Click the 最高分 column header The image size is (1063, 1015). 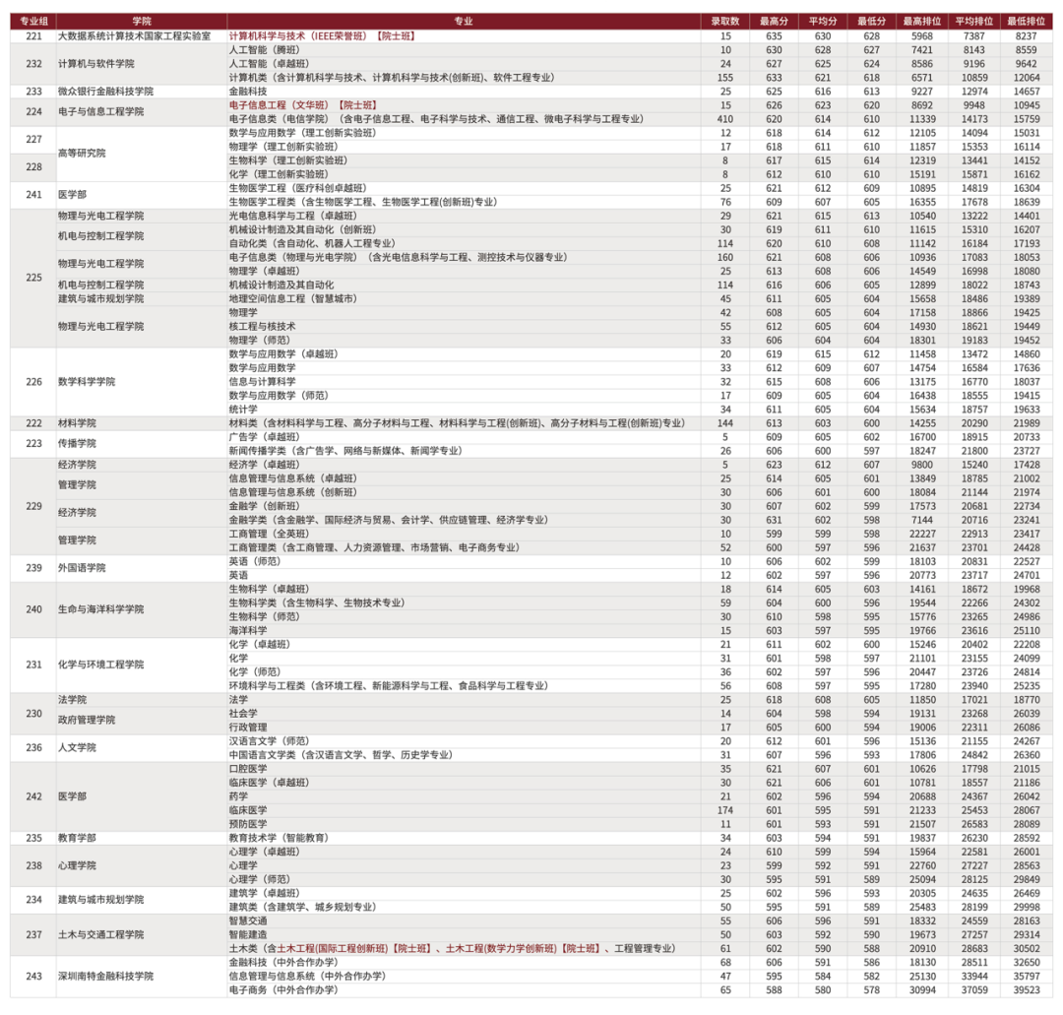[x=775, y=21]
